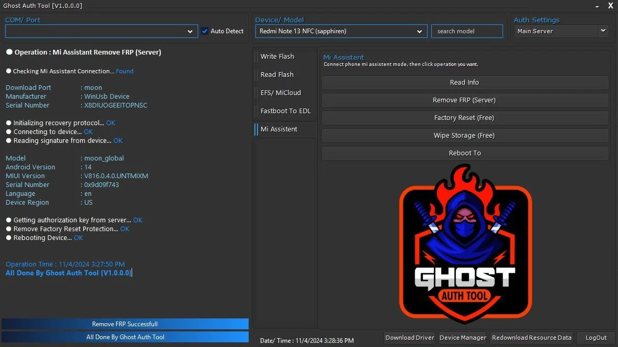Click the search model input field
This screenshot has height=347, width=618.
(x=467, y=31)
